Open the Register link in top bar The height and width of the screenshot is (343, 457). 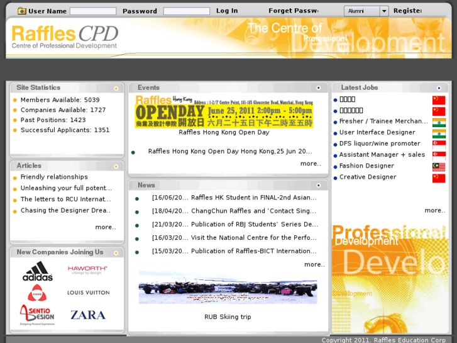point(407,11)
